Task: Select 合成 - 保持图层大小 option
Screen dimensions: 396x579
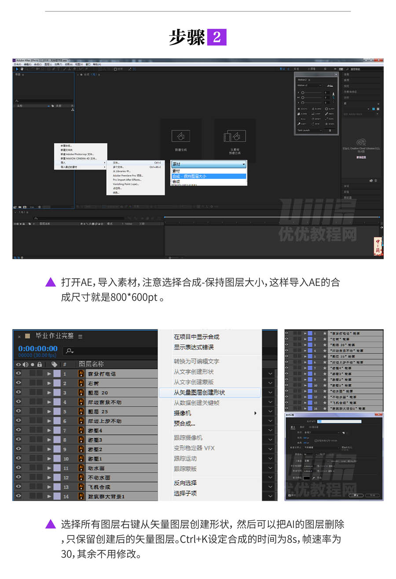Action: coord(209,176)
